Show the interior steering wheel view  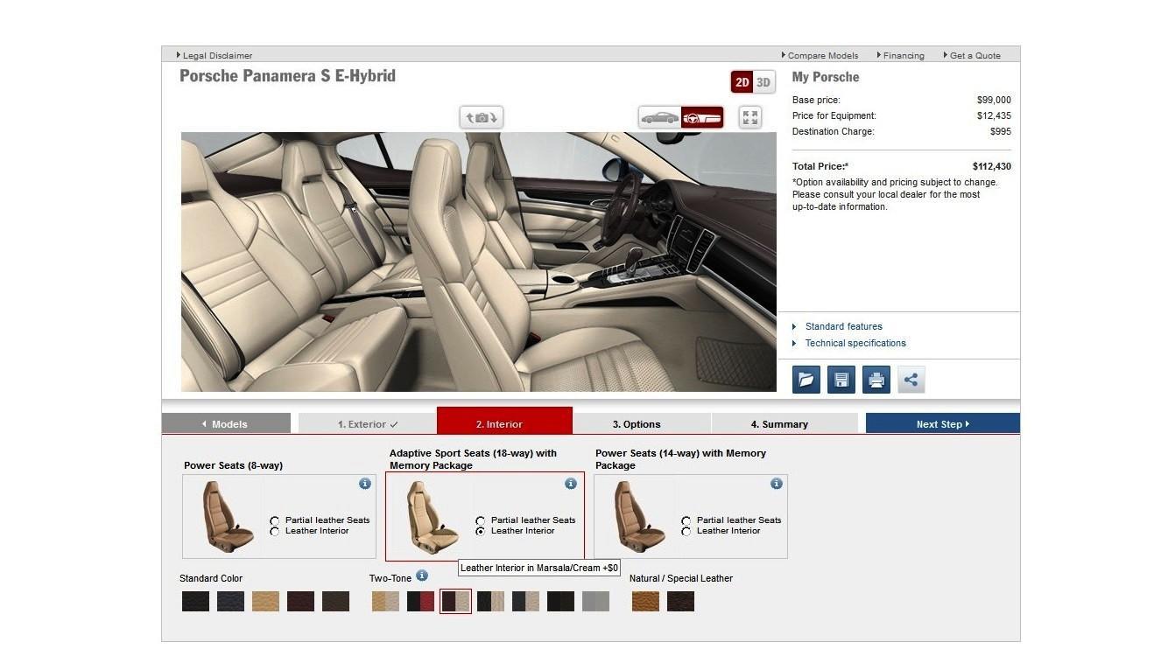[702, 117]
